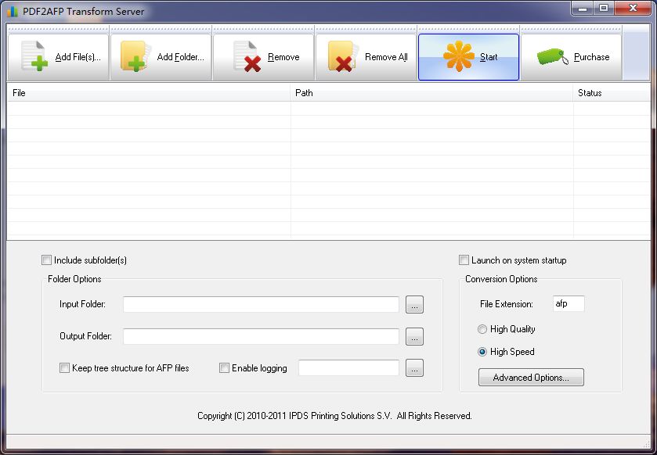Sort list by Path column header
Screen dimensions: 657x455
pos(431,93)
